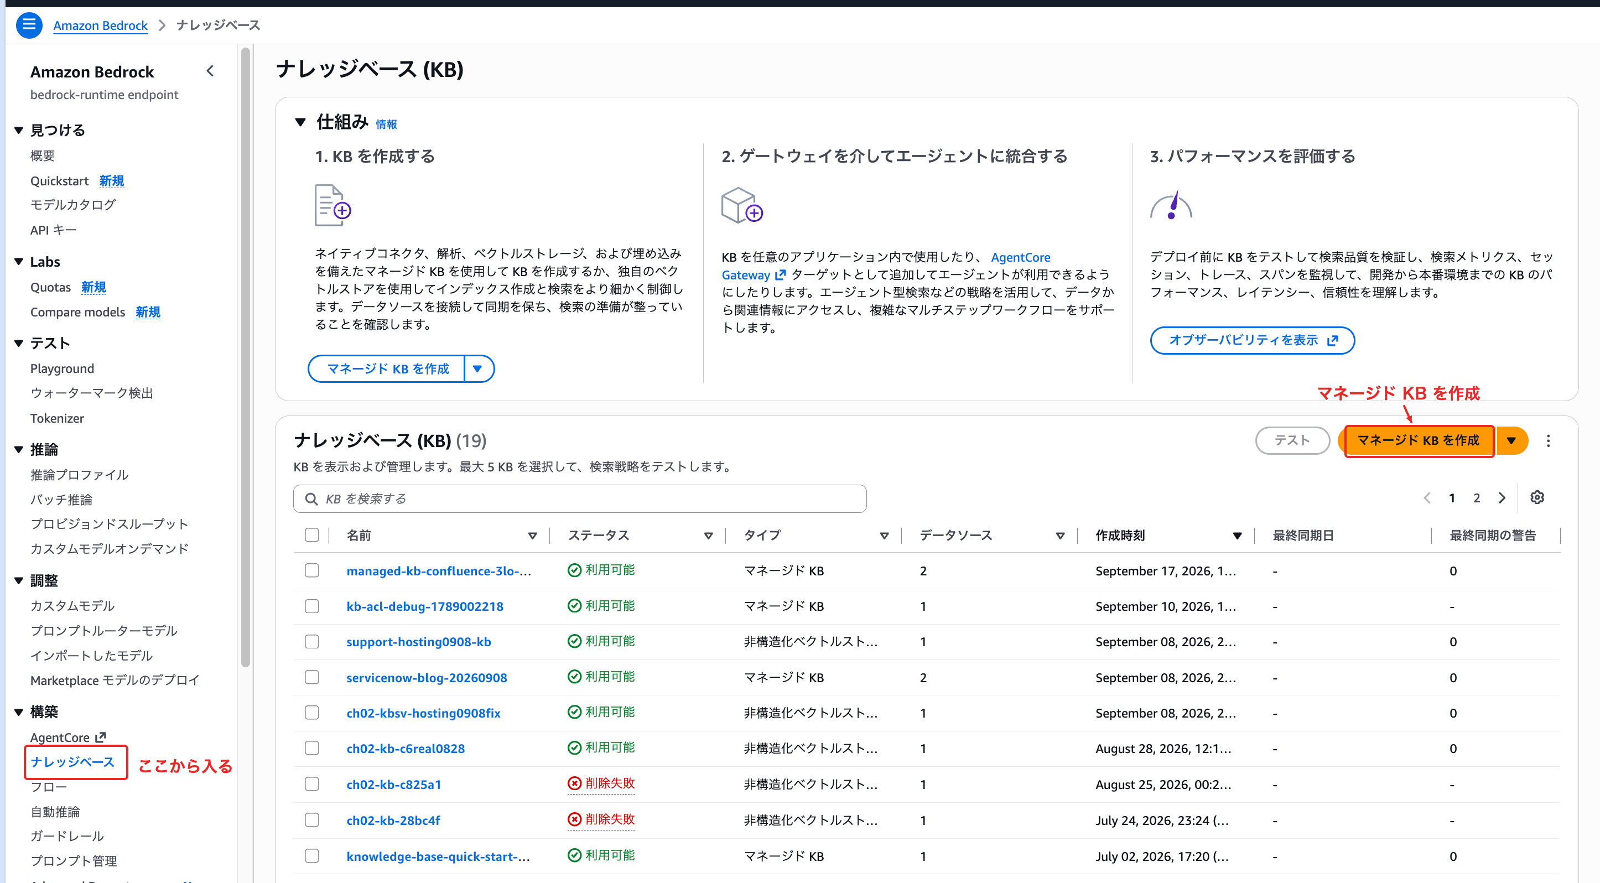
Task: Open the 名前 column filter arrow
Action: coord(532,535)
